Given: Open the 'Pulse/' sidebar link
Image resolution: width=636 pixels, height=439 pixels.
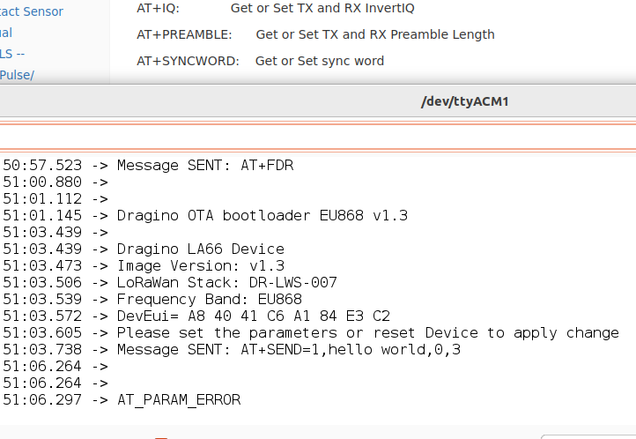Looking at the screenshot, I should pyautogui.click(x=18, y=74).
